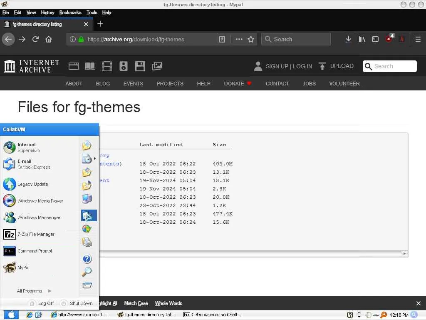This screenshot has width=426, height=320.
Task: Click Log Off in Start menu
Action: [x=42, y=303]
